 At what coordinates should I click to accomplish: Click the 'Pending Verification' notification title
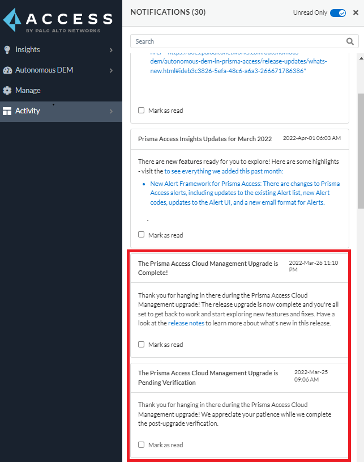[x=208, y=378]
